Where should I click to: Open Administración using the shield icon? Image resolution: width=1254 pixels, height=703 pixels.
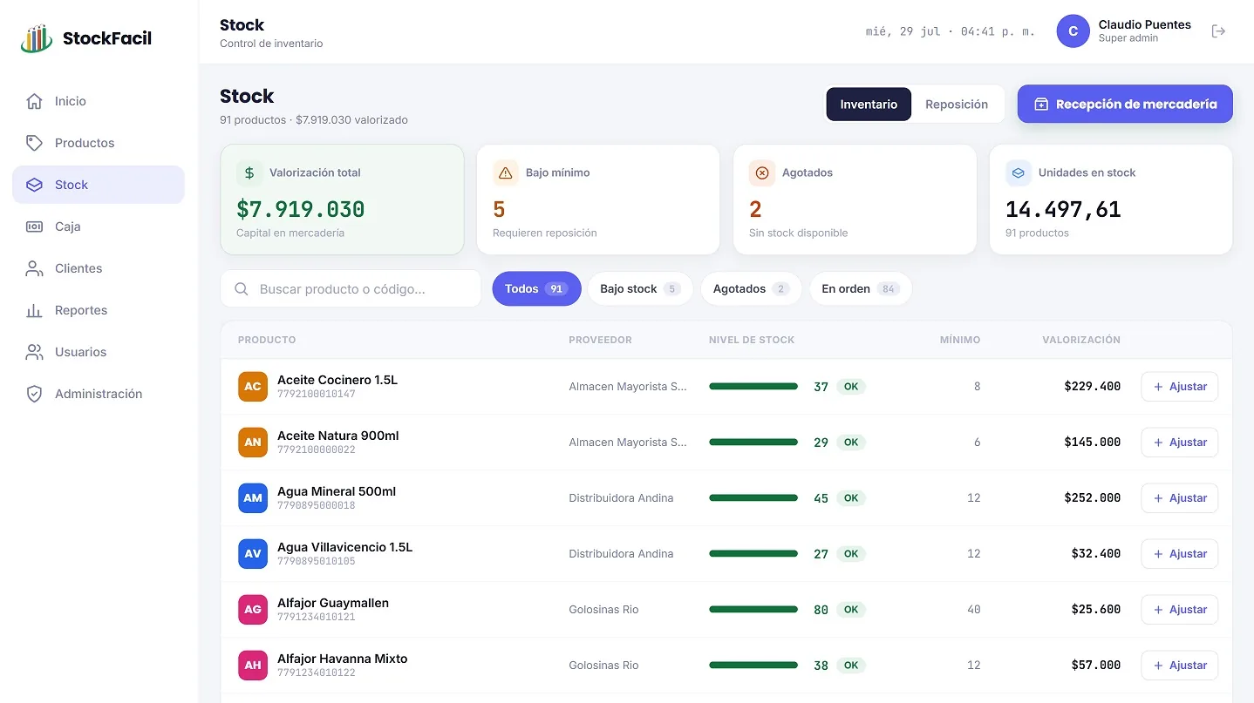pyautogui.click(x=34, y=394)
